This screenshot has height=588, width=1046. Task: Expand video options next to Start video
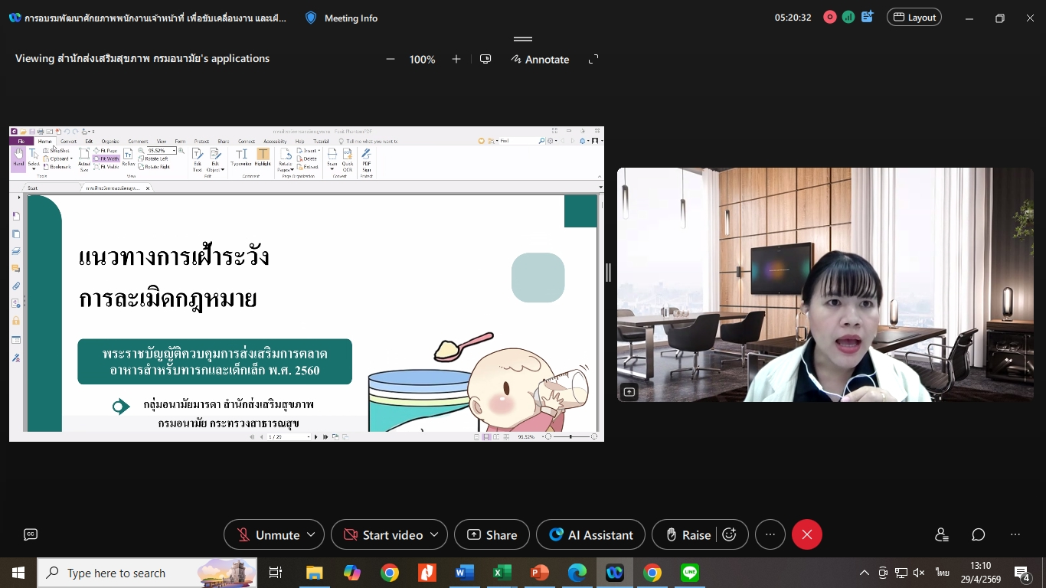click(434, 534)
